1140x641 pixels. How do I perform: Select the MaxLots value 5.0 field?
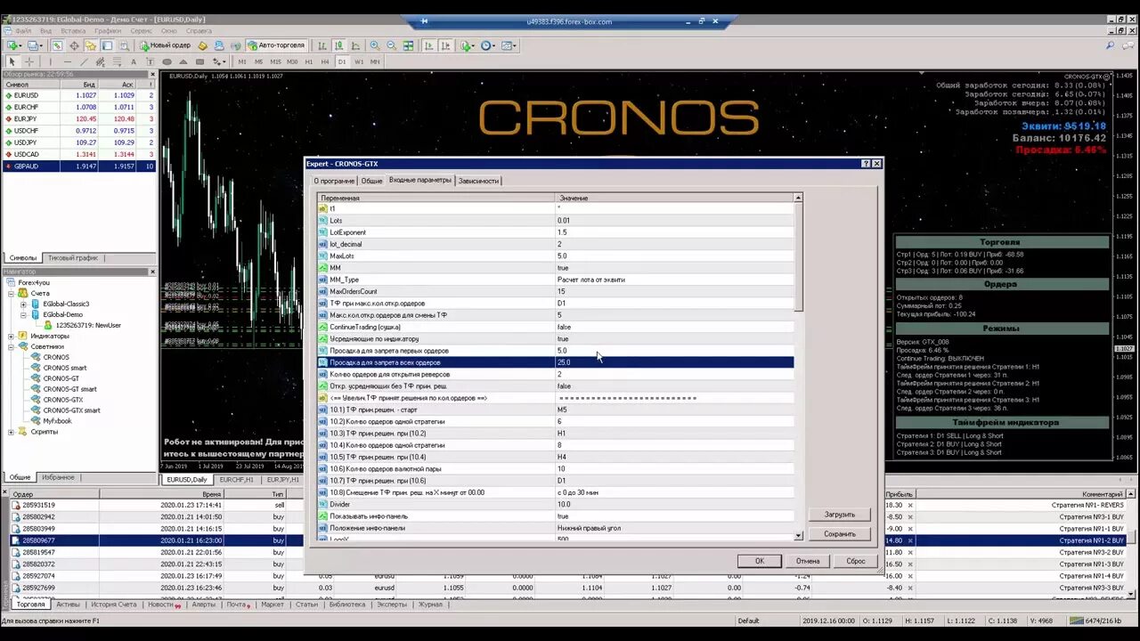(x=674, y=256)
